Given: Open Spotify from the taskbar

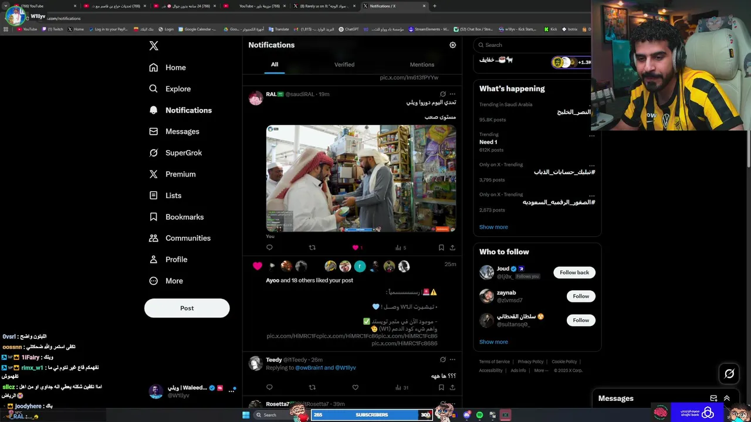Looking at the screenshot, I should [479, 415].
